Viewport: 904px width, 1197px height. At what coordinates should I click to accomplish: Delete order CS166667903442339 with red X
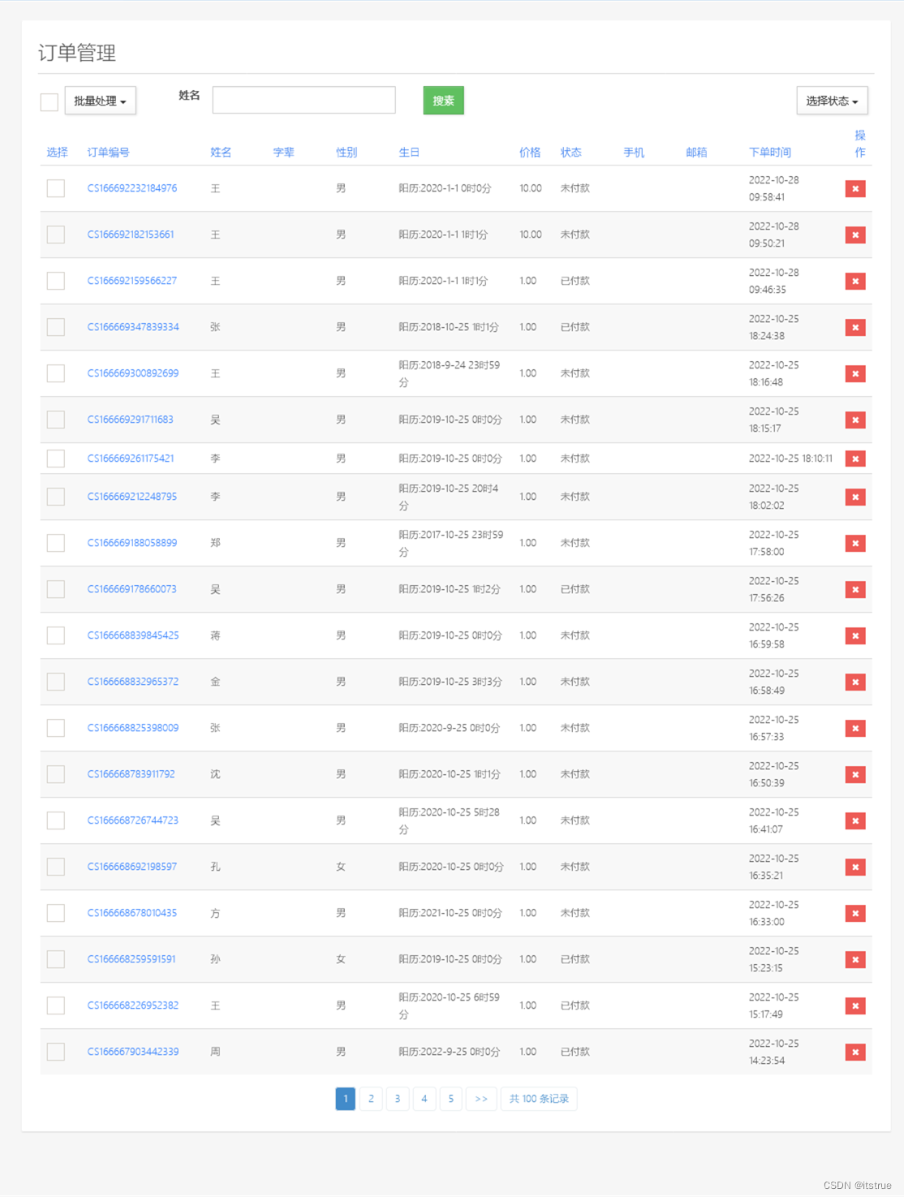click(x=855, y=1052)
